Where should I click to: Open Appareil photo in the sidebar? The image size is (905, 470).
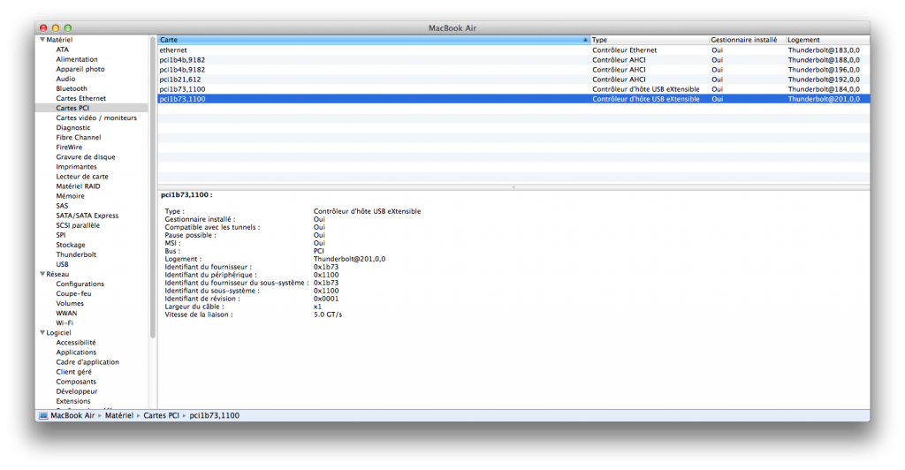pos(80,69)
